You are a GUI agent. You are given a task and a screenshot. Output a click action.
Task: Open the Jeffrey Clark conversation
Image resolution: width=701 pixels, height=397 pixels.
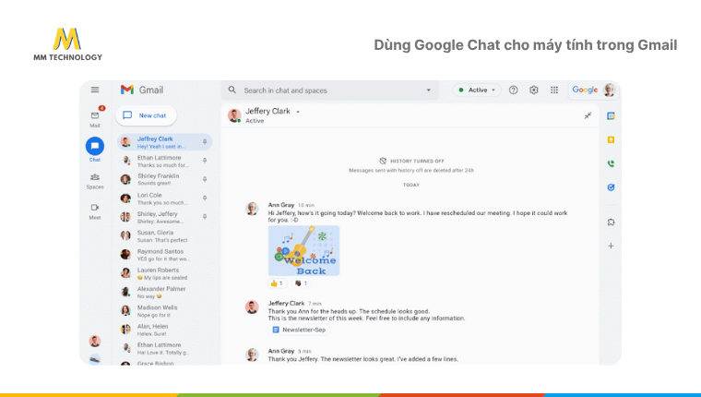pos(164,142)
